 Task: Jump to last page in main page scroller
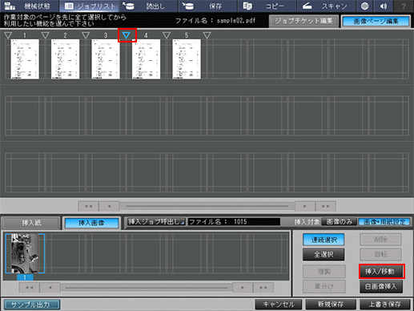pyautogui.click(x=326, y=206)
